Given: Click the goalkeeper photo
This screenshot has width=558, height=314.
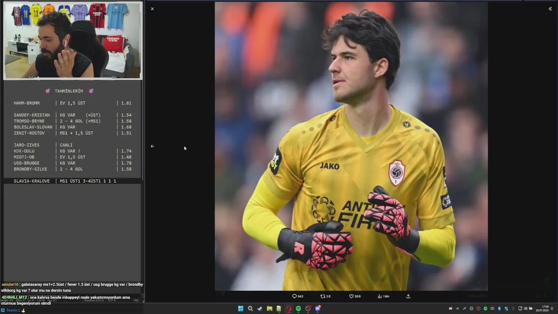Looking at the screenshot, I should pyautogui.click(x=351, y=146).
